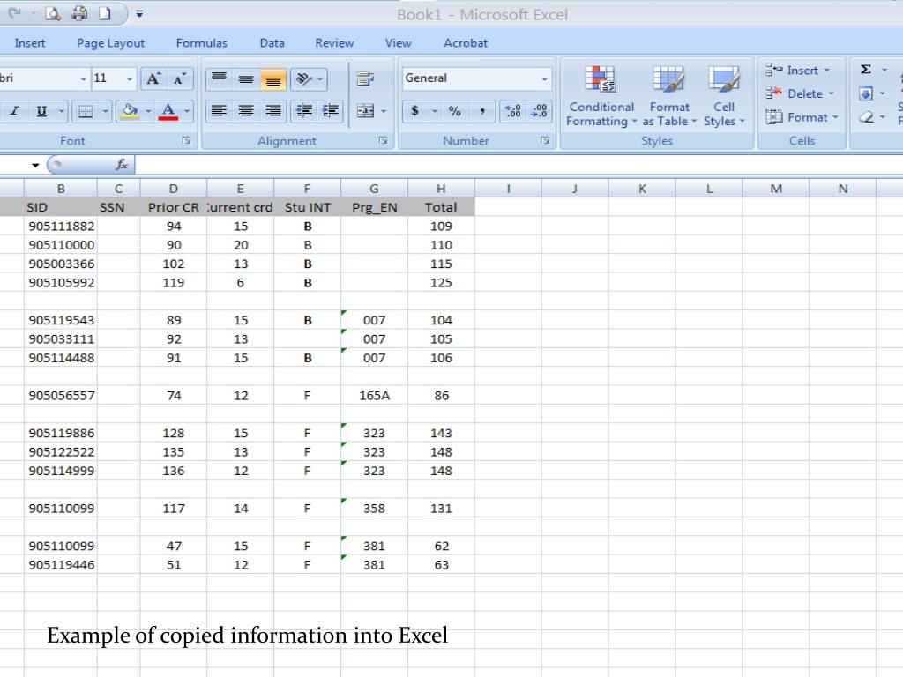The height and width of the screenshot is (677, 903).
Task: Click the Borders icon
Action: (86, 111)
